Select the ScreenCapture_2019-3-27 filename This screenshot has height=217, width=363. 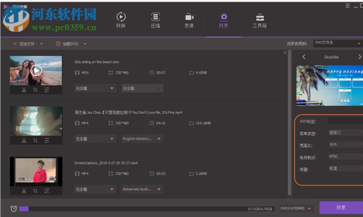[106, 163]
